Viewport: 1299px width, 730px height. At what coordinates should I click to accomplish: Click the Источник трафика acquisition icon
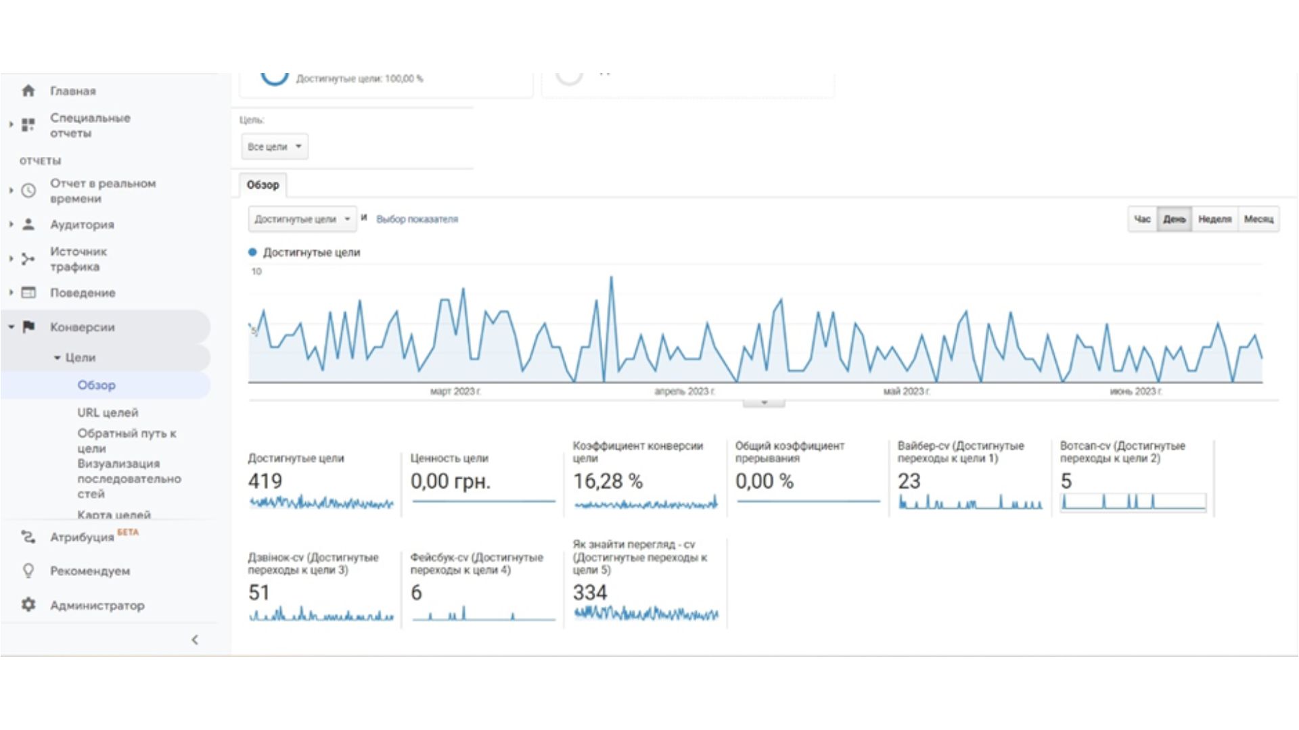[28, 259]
